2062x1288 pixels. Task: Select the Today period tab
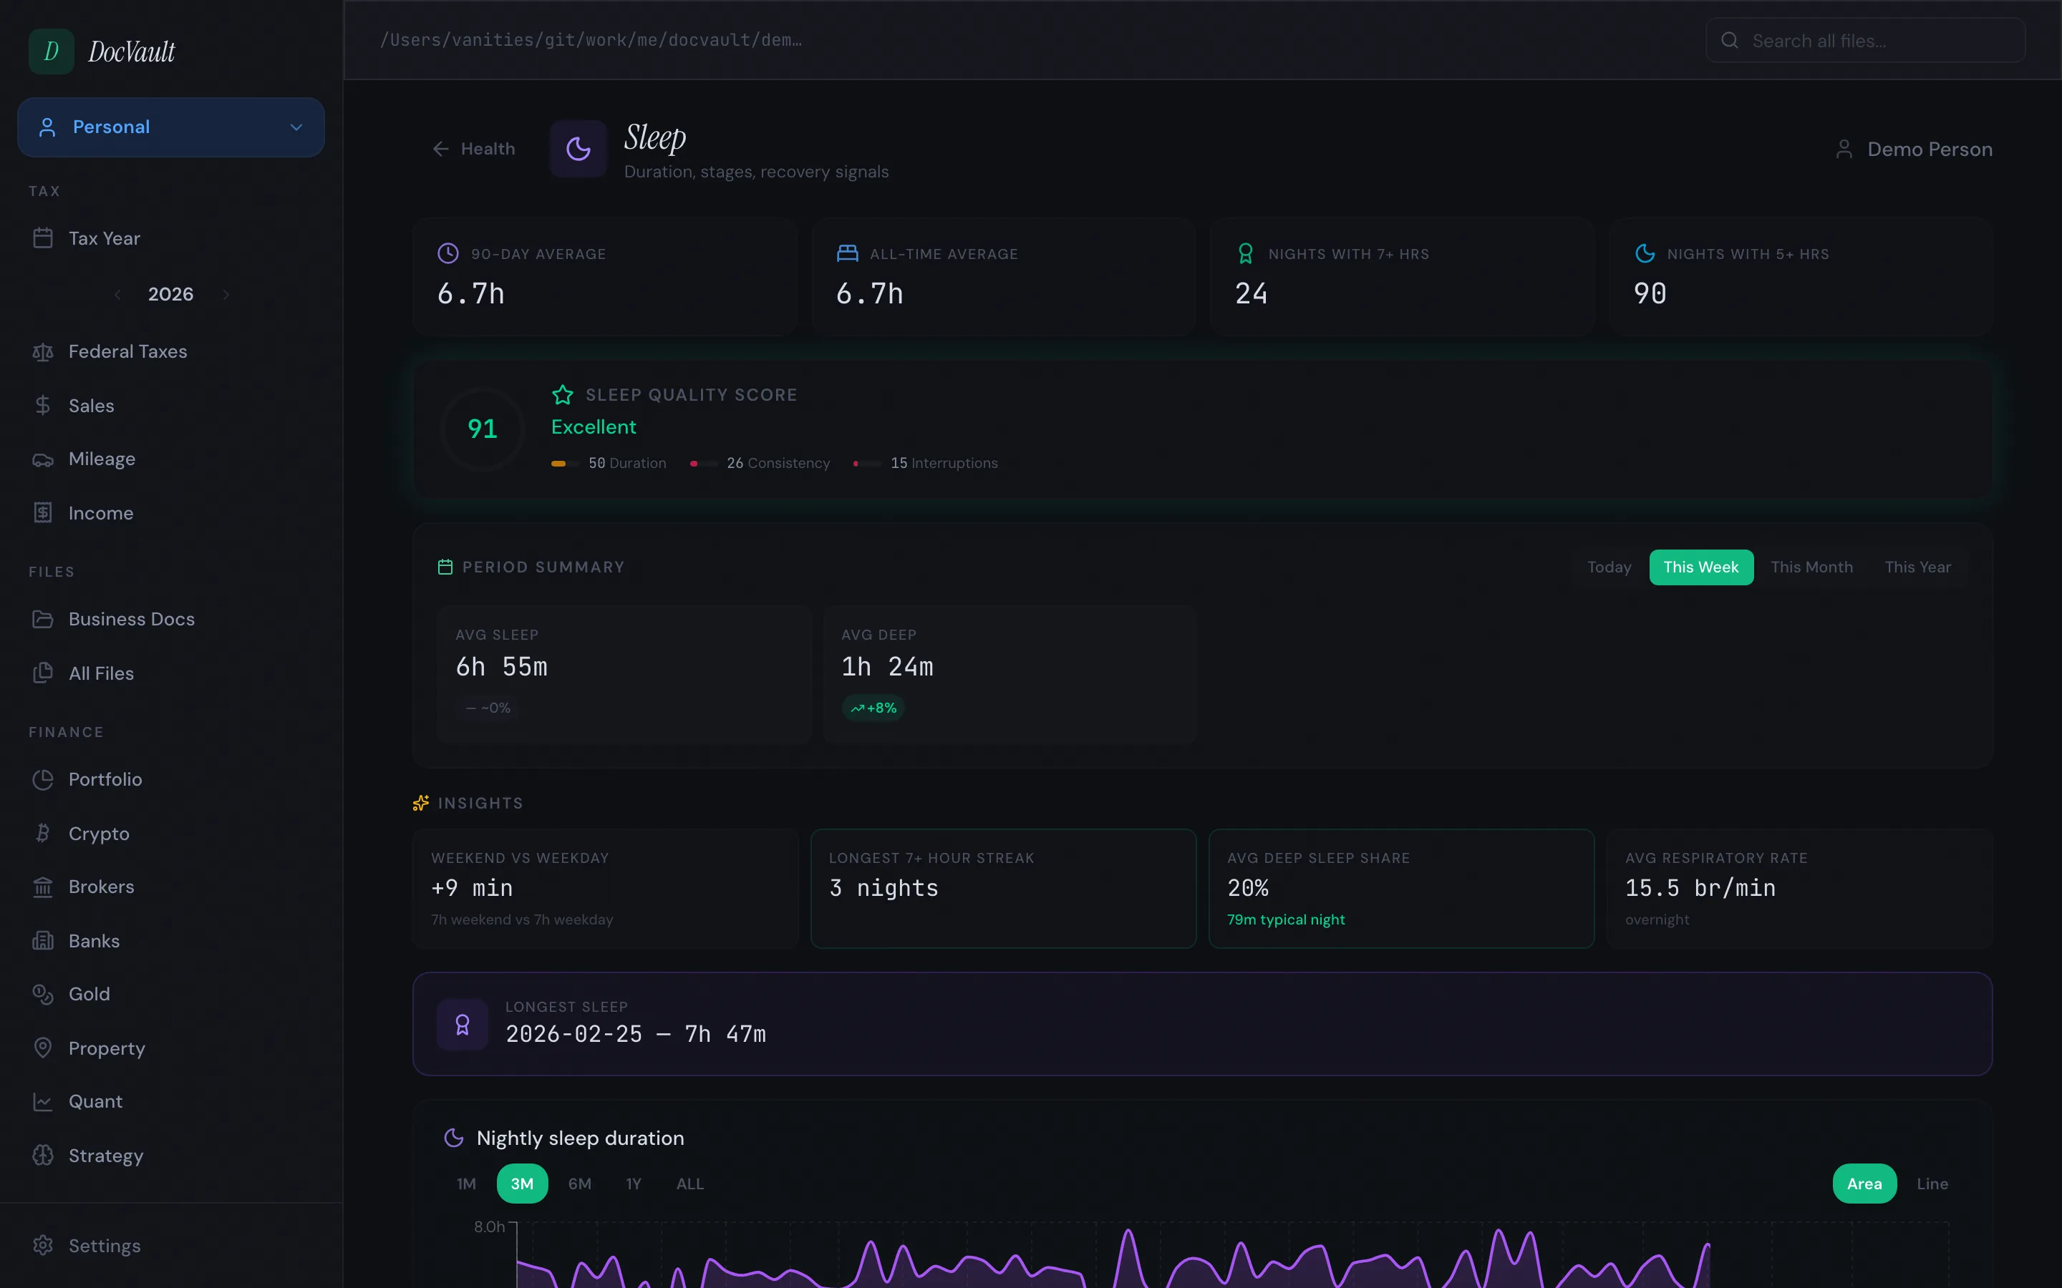point(1610,567)
